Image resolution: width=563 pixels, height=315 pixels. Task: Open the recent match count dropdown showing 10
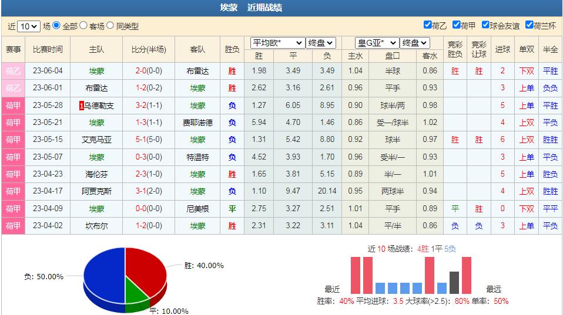tap(28, 26)
